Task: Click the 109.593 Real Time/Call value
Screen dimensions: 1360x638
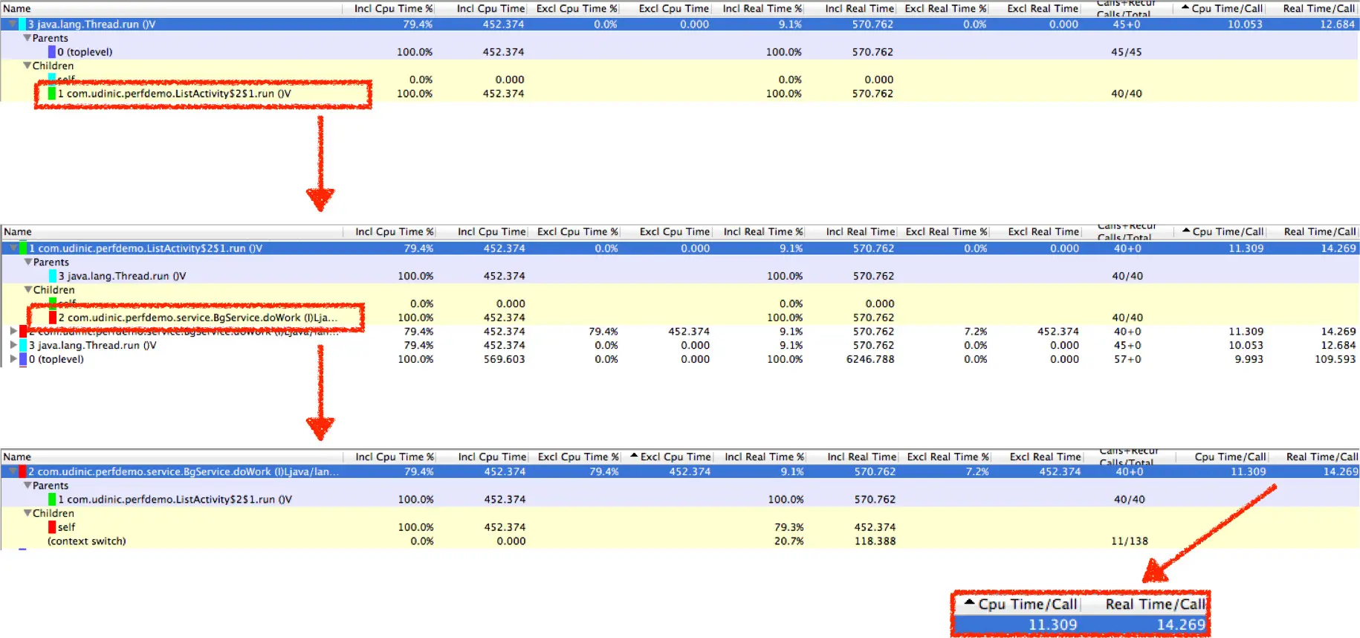Action: click(1335, 359)
